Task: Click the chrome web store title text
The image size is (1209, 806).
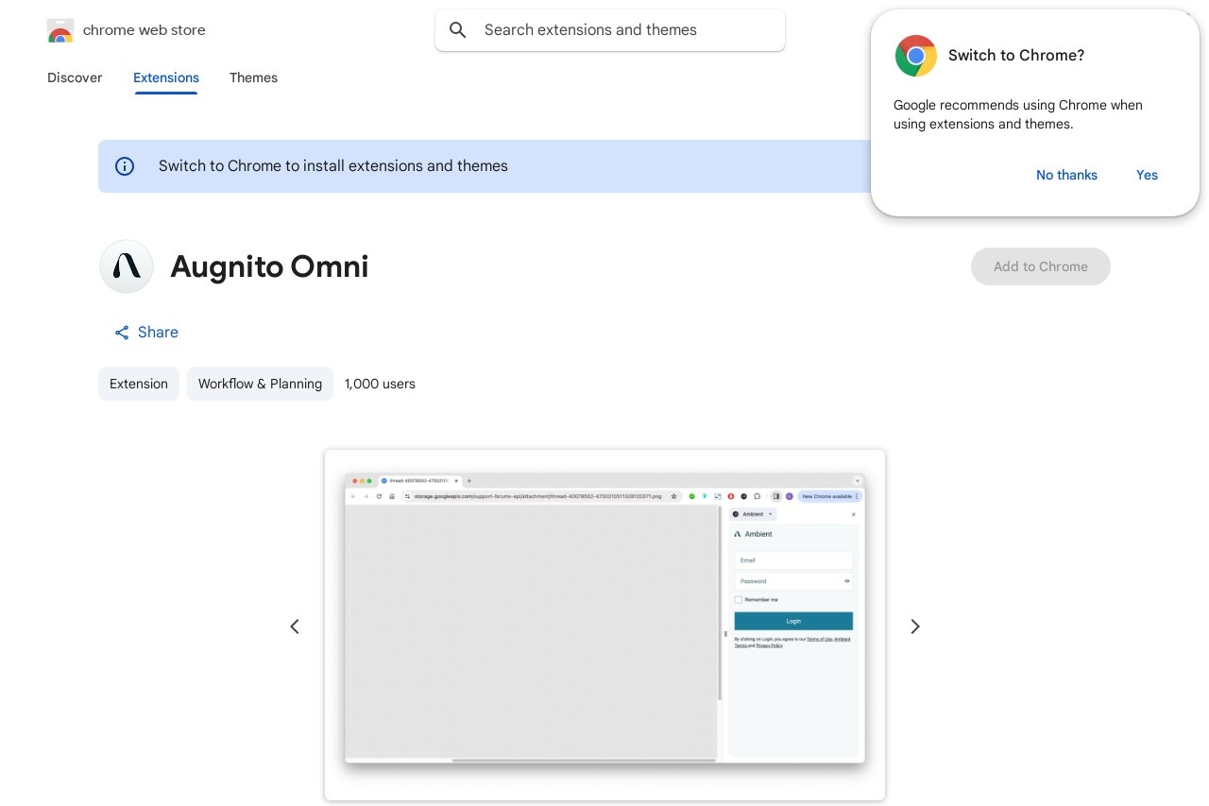Action: pyautogui.click(x=145, y=30)
